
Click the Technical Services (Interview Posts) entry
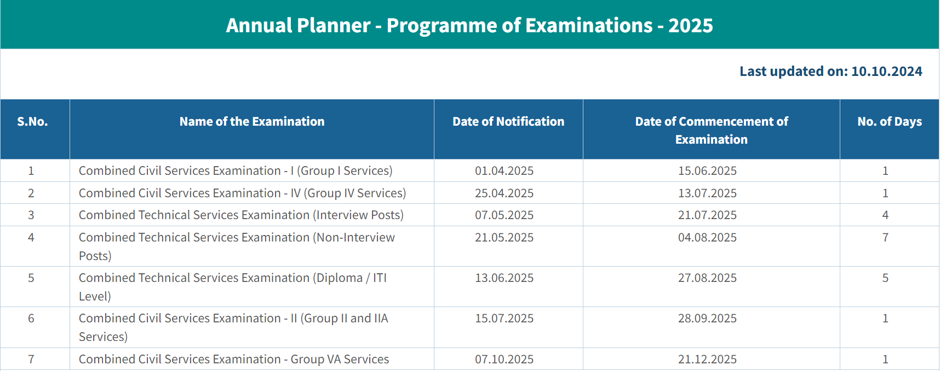[241, 215]
